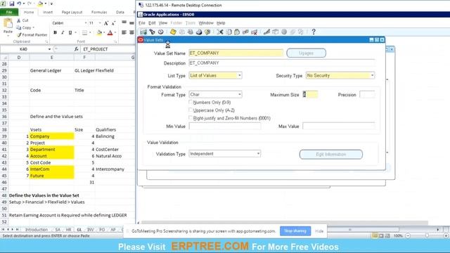
Task: Open Oracle window help question mark icon
Action: click(314, 32)
